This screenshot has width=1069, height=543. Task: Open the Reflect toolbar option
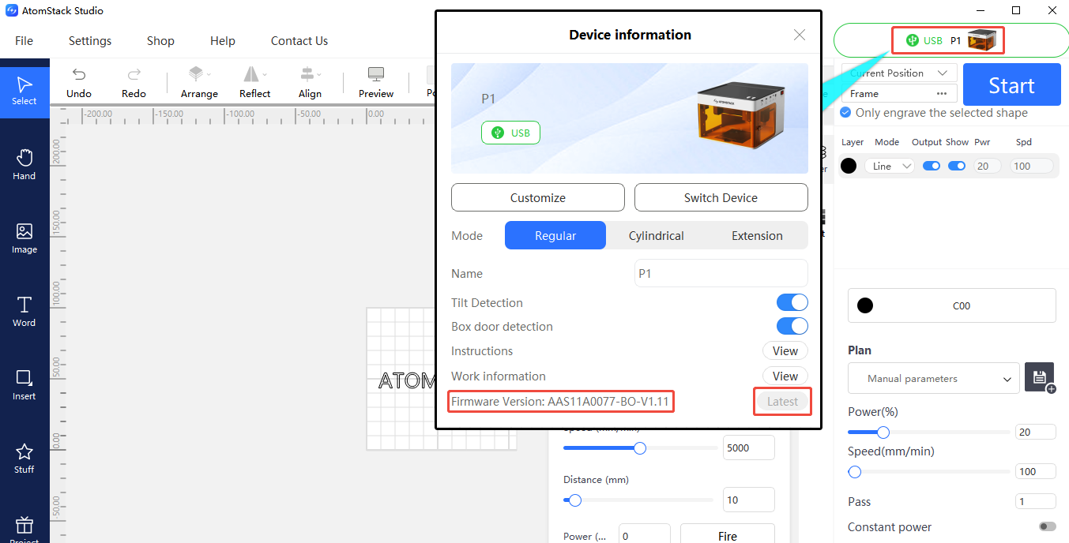click(x=254, y=82)
